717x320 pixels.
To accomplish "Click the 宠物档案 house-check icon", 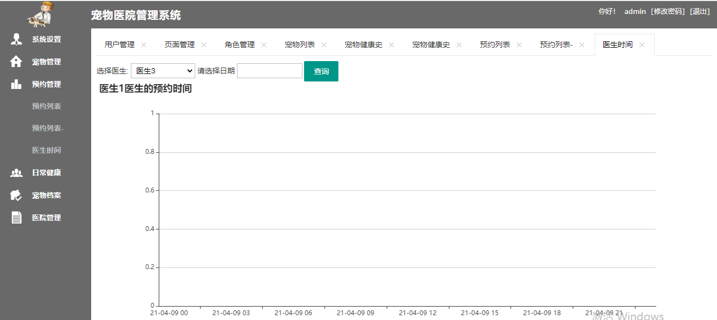I will [17, 195].
